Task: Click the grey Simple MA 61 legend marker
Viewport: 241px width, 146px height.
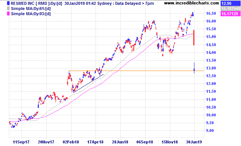Action: pos(8,9)
